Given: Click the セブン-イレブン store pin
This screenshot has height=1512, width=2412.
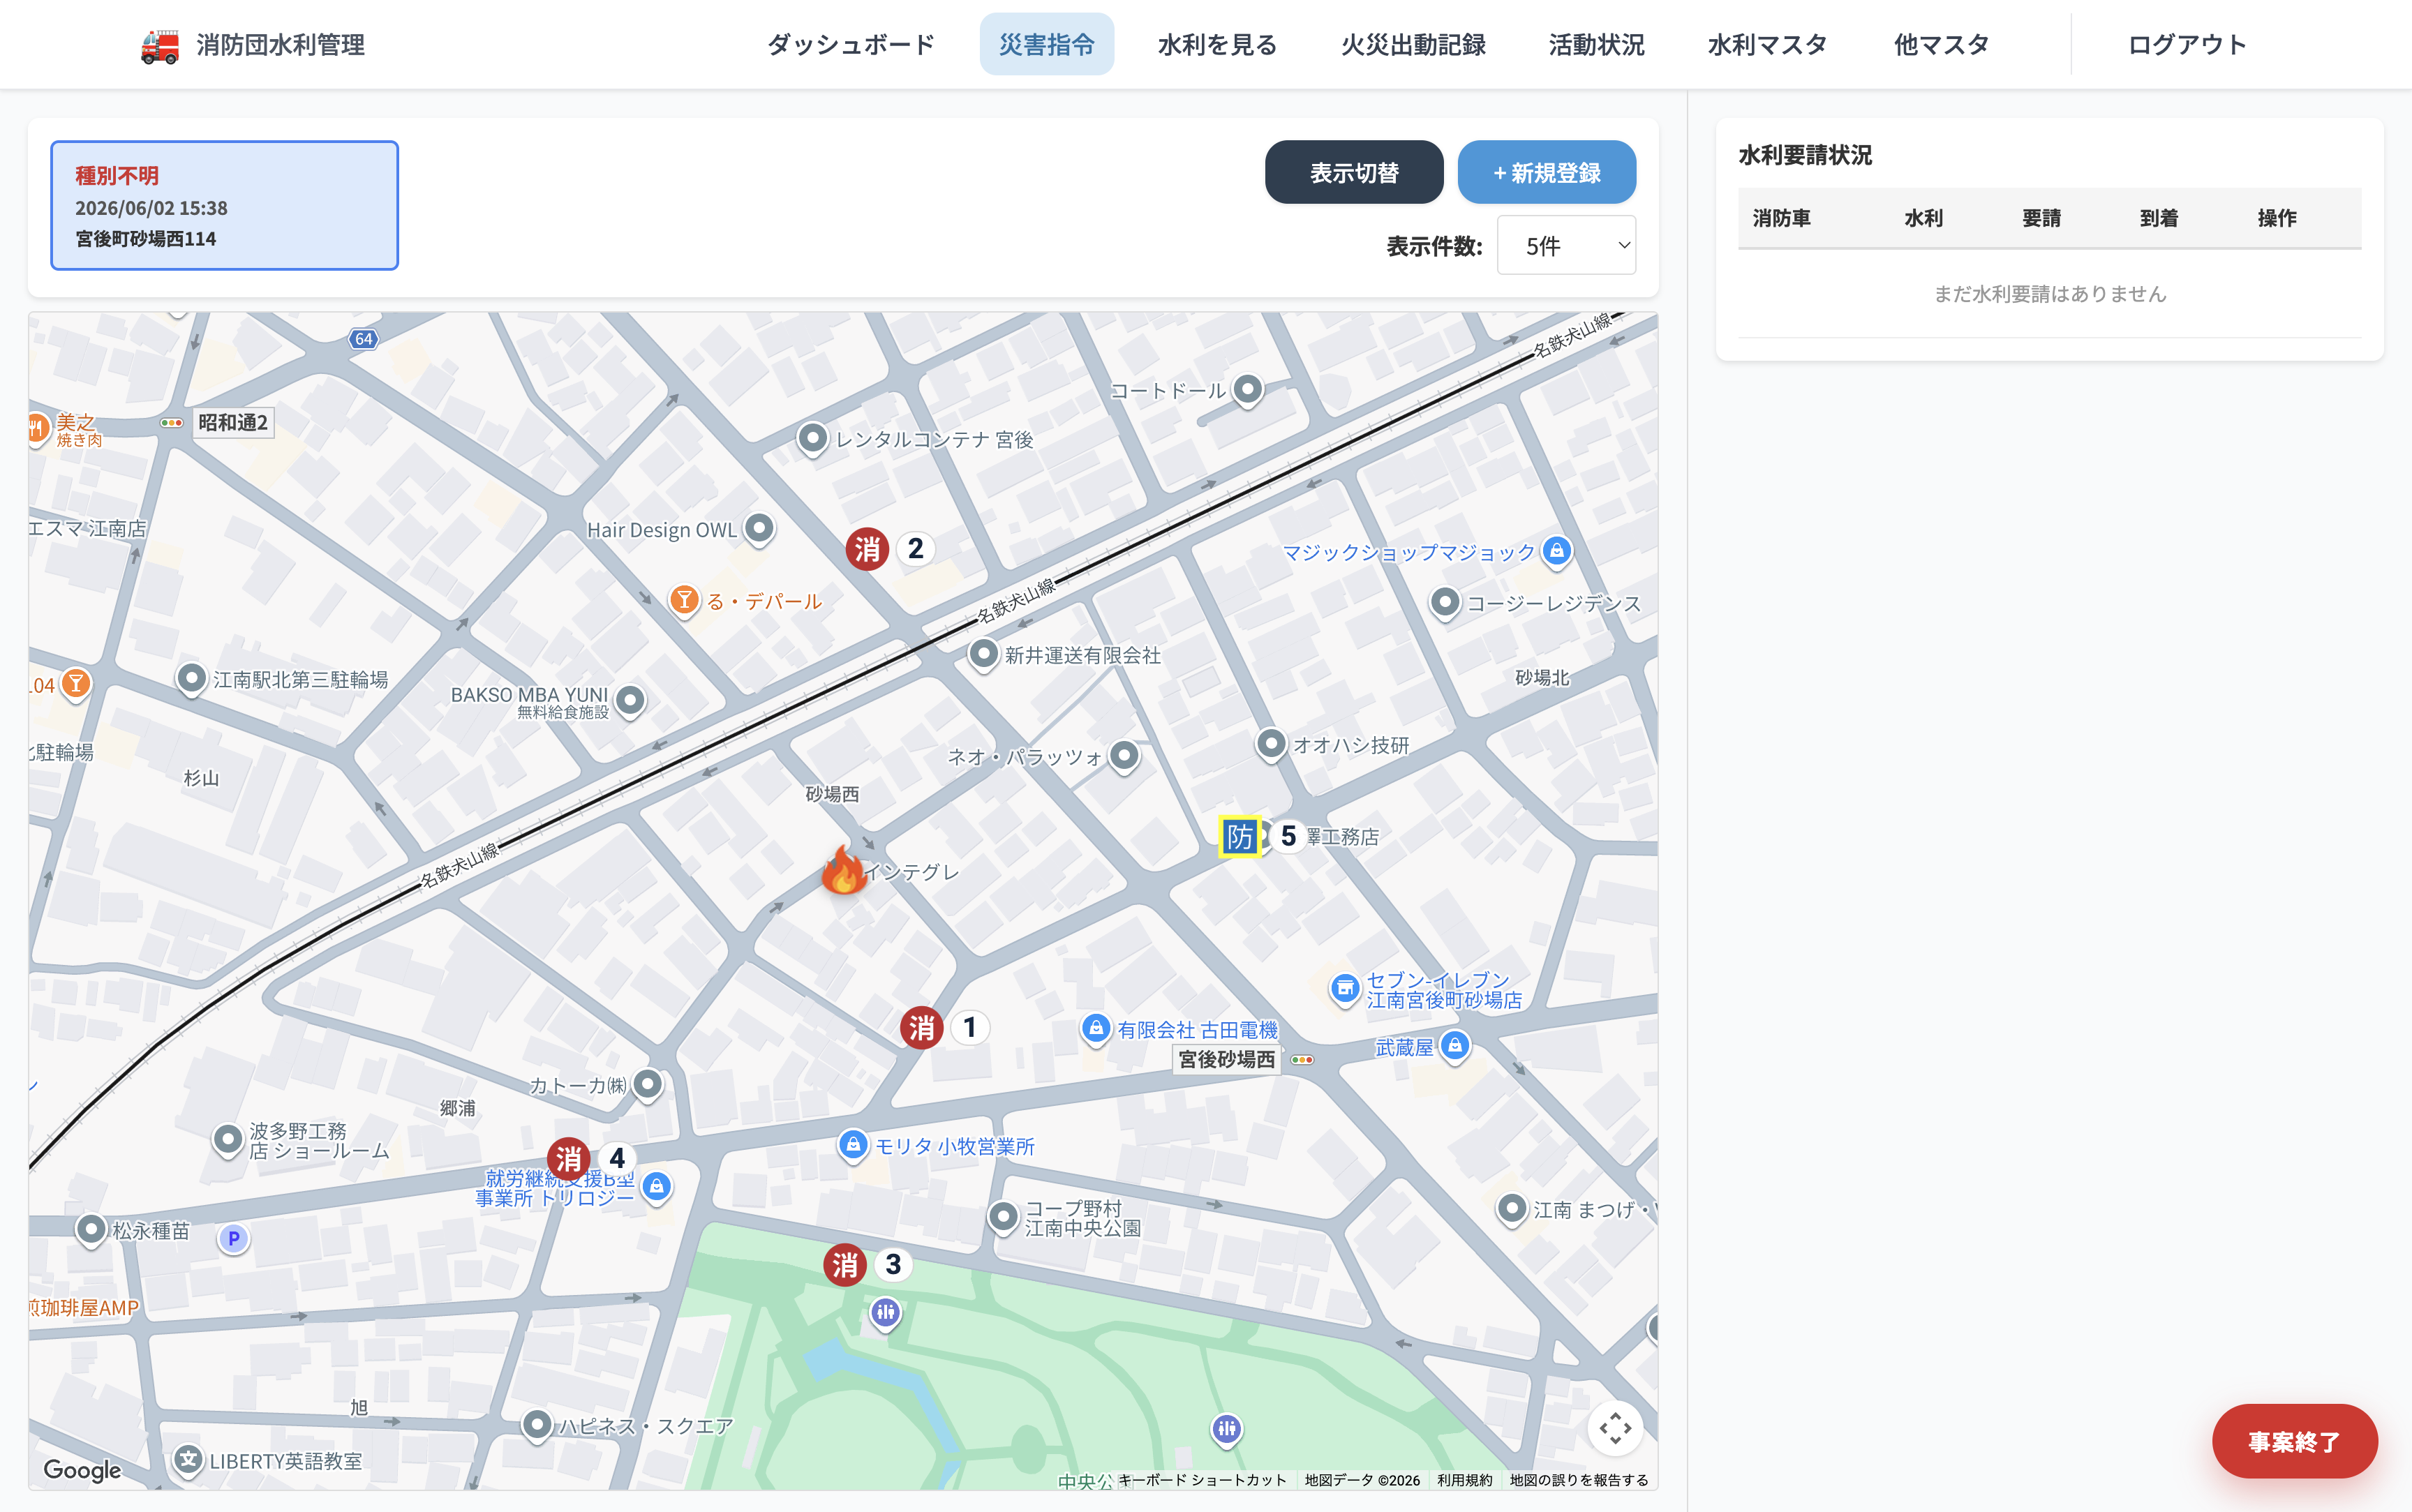Looking at the screenshot, I should pyautogui.click(x=1345, y=990).
